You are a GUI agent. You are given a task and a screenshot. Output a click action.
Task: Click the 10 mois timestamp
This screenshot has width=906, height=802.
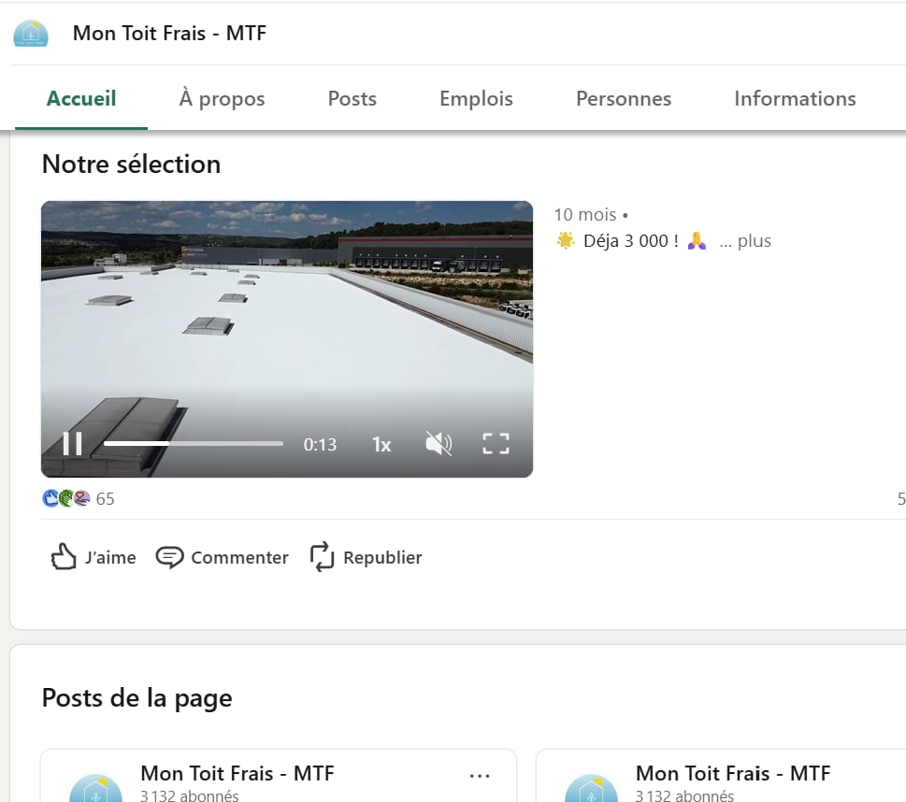[585, 215]
